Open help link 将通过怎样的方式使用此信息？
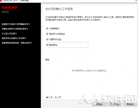Screen dimensions: 138x108 15,29
